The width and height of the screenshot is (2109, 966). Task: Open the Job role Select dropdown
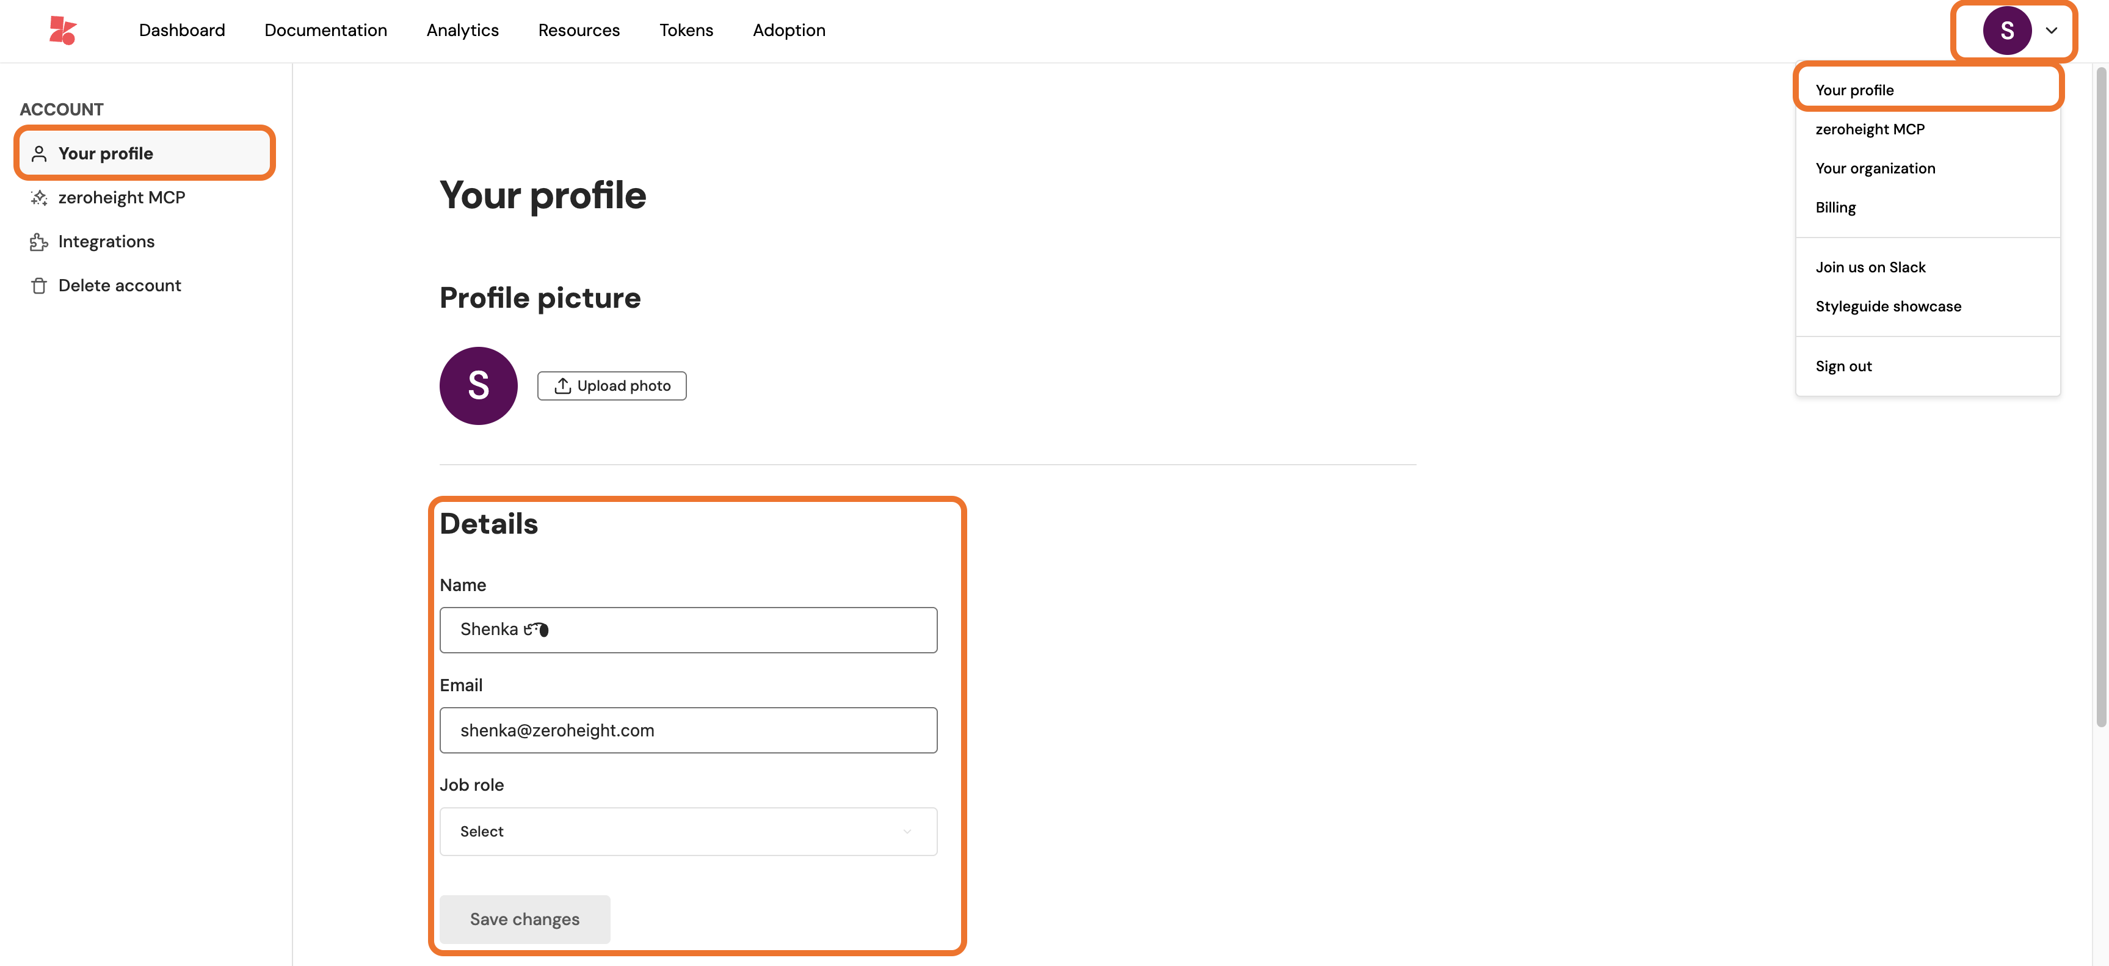[x=688, y=832]
